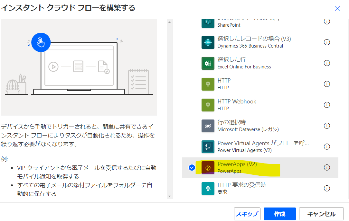Click the Dynamics 365 Business Central label
Screen dimensions: 349x221
pos(250,46)
